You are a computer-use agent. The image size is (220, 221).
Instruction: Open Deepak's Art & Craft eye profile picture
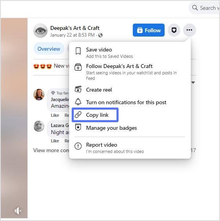40,31
